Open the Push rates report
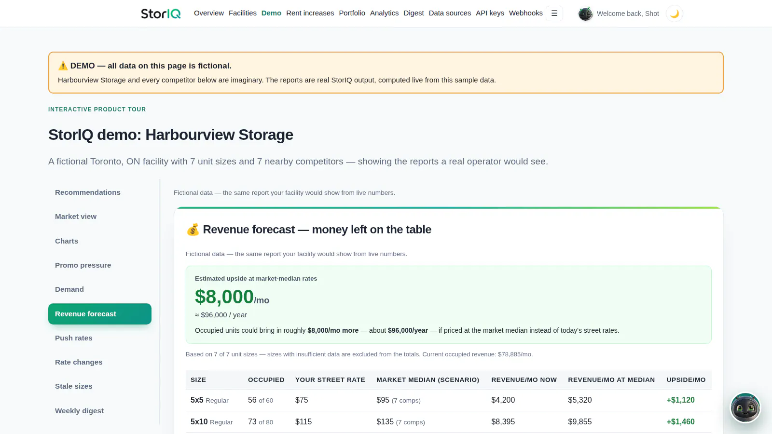The width and height of the screenshot is (772, 434). 100,338
